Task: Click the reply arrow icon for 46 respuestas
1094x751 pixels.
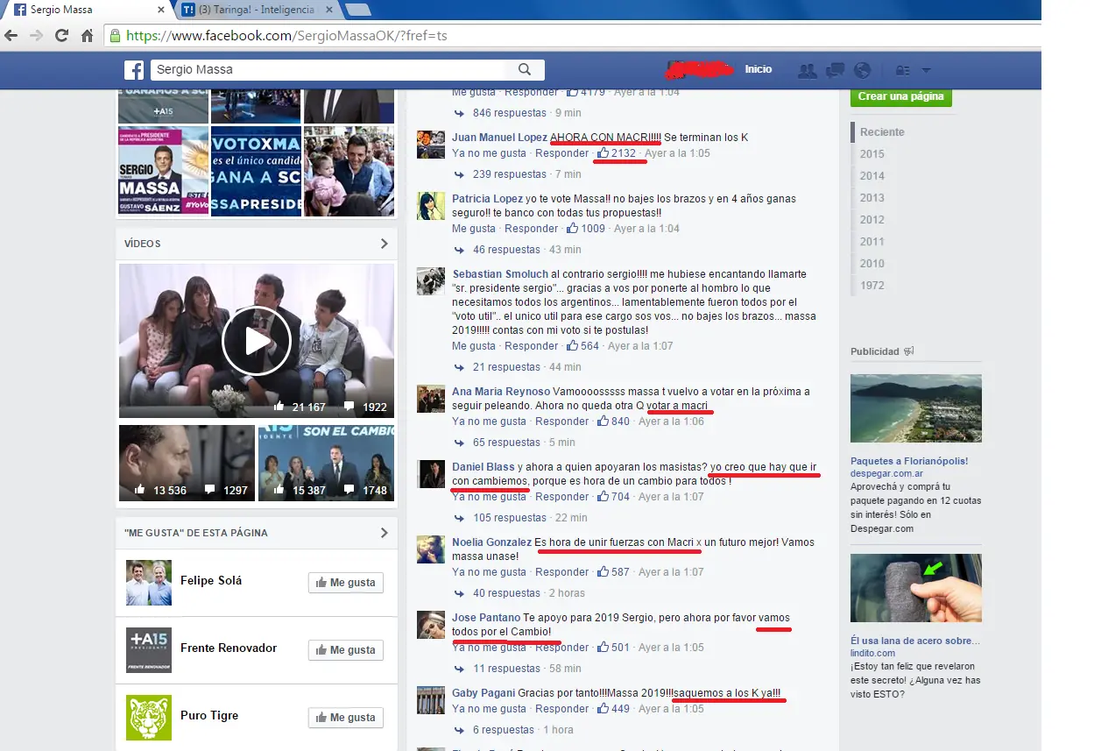Action: click(460, 250)
